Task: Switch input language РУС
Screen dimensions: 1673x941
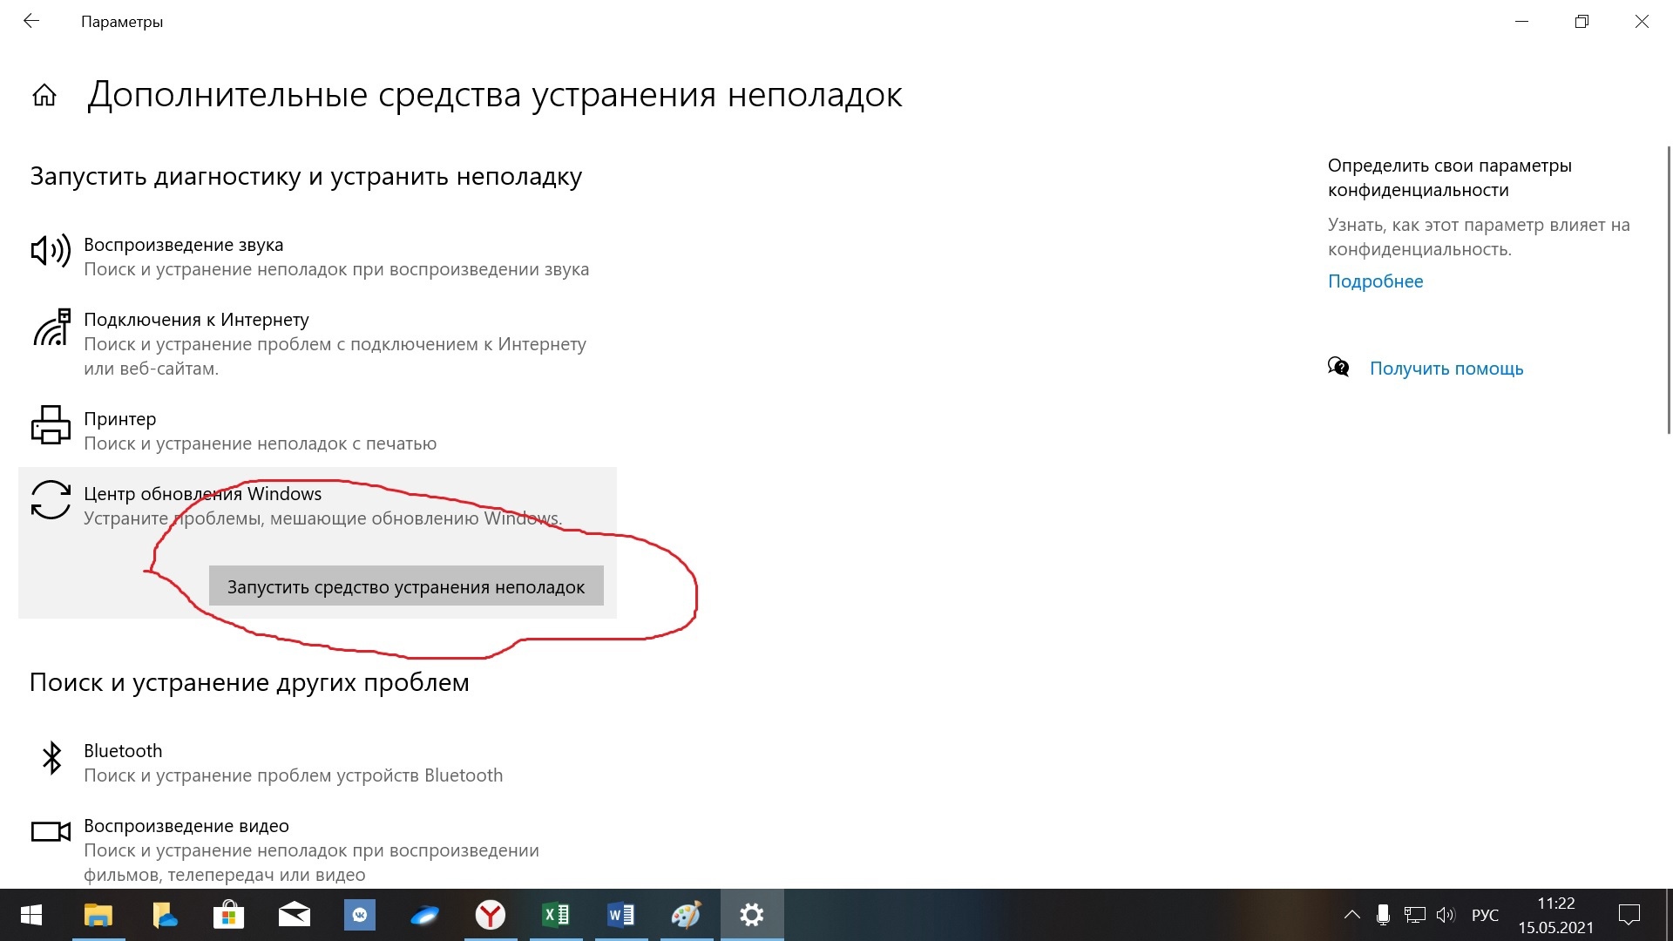Action: coord(1485,915)
